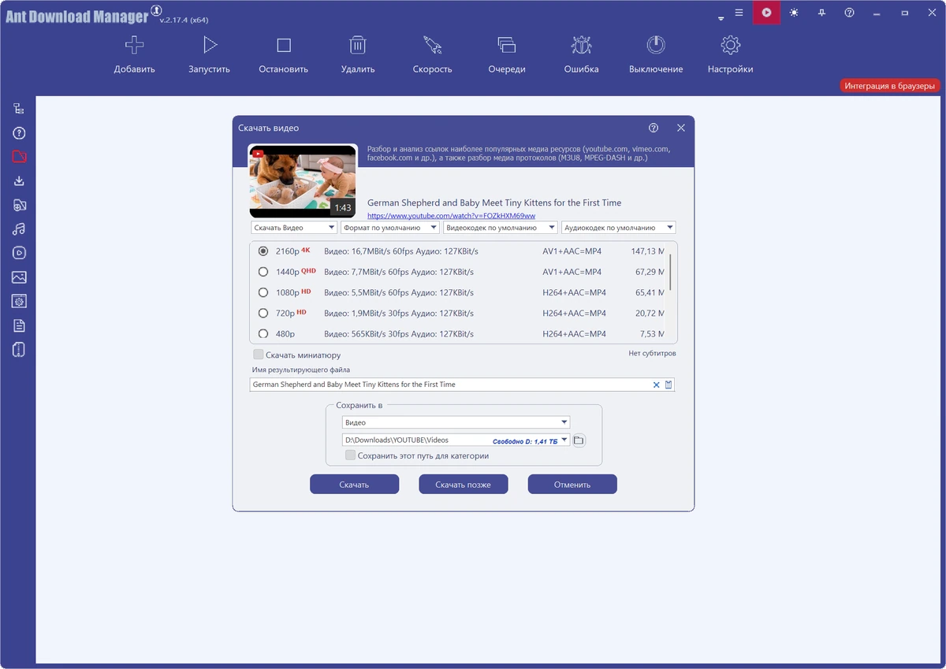The width and height of the screenshot is (946, 669).
Task: Click the Скачать button
Action: pos(354,485)
